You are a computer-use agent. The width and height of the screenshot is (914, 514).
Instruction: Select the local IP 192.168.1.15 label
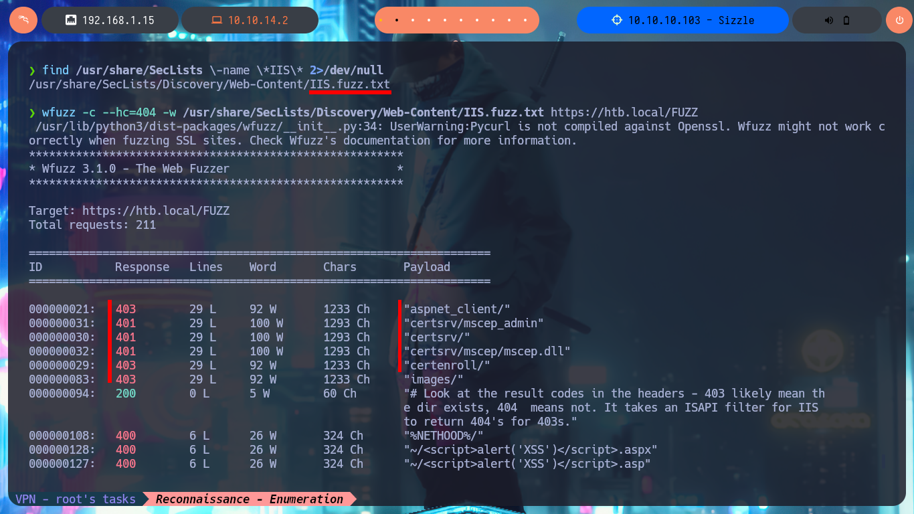tap(118, 20)
